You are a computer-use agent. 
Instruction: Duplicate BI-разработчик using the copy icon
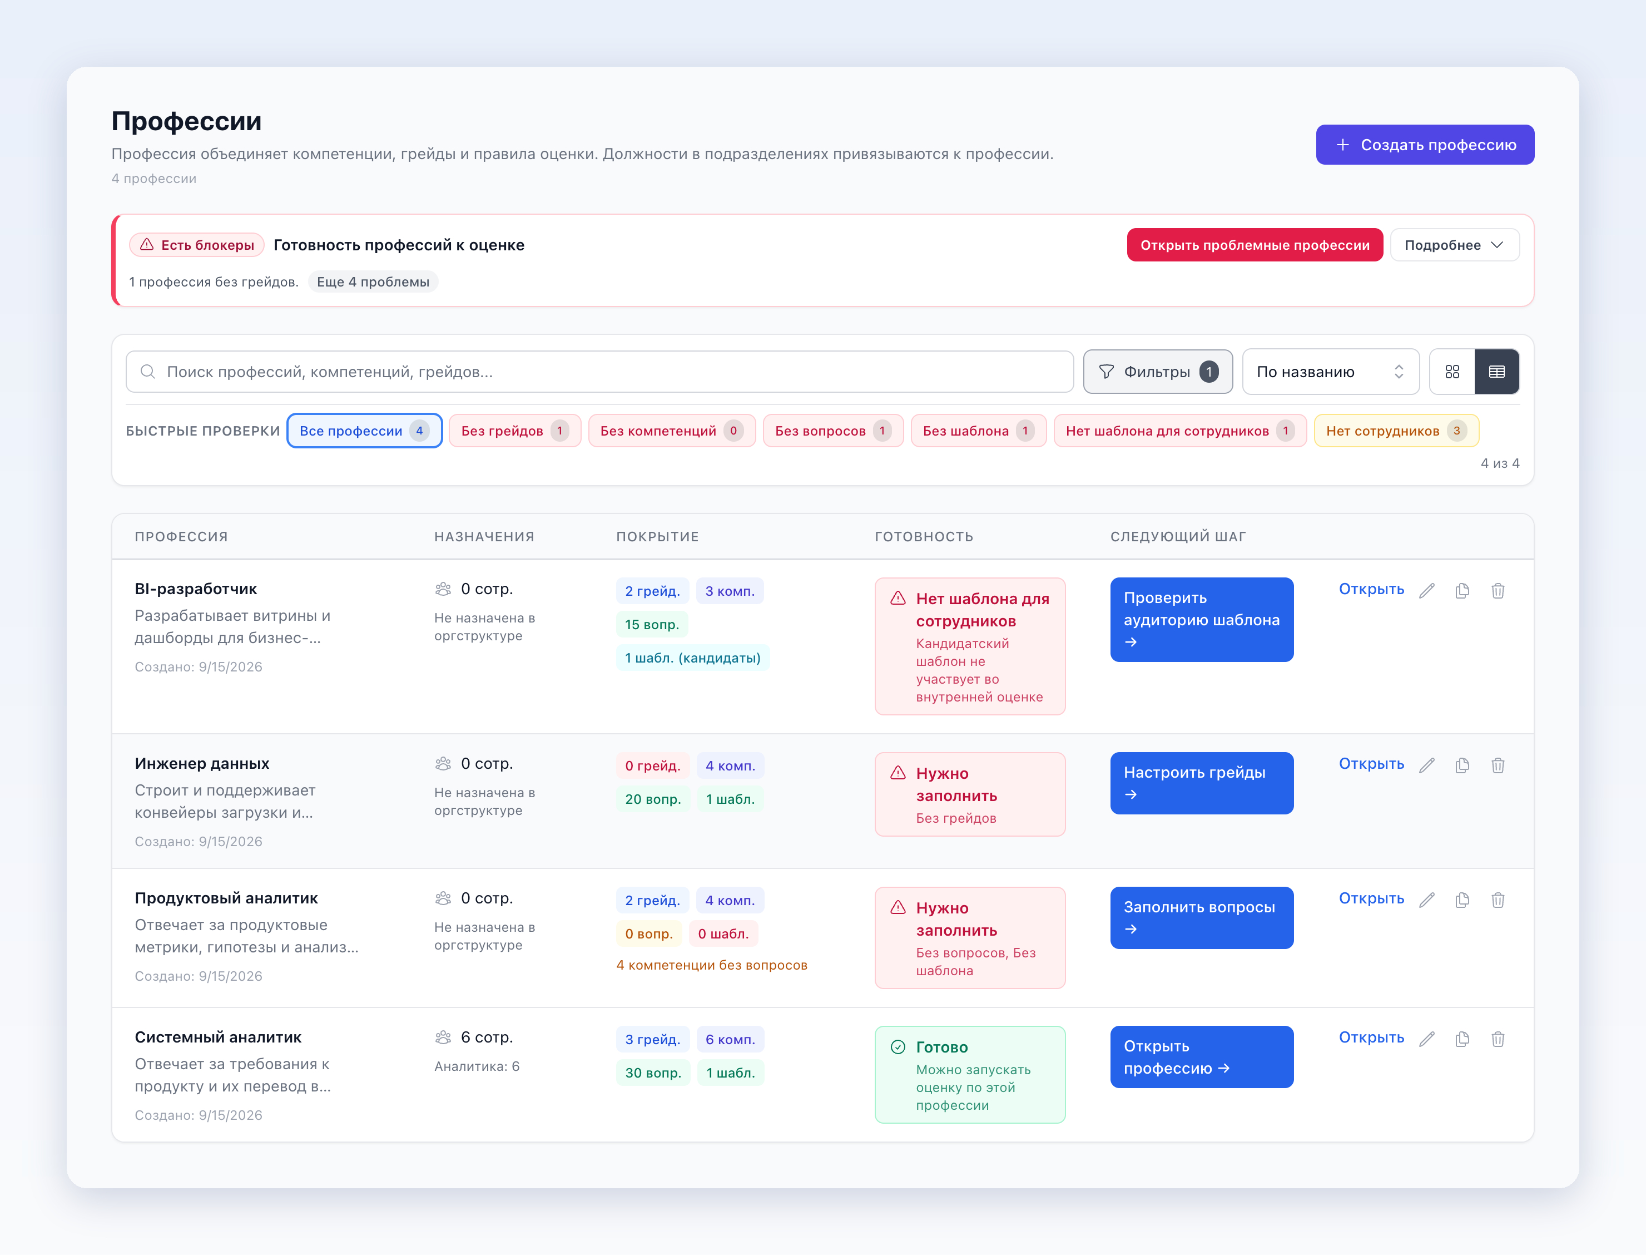[x=1462, y=590]
